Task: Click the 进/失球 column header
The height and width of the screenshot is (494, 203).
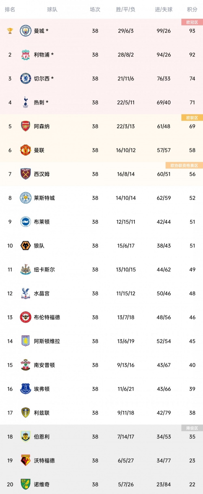Action: pyautogui.click(x=164, y=9)
